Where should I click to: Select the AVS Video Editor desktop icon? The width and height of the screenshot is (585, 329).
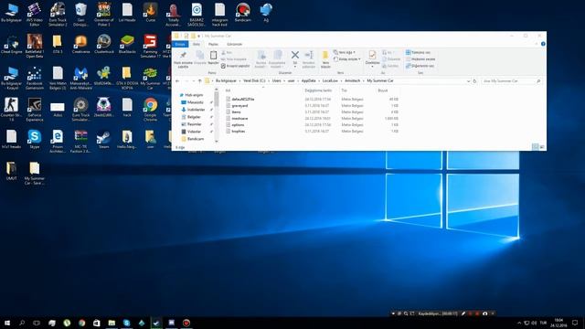(35, 15)
